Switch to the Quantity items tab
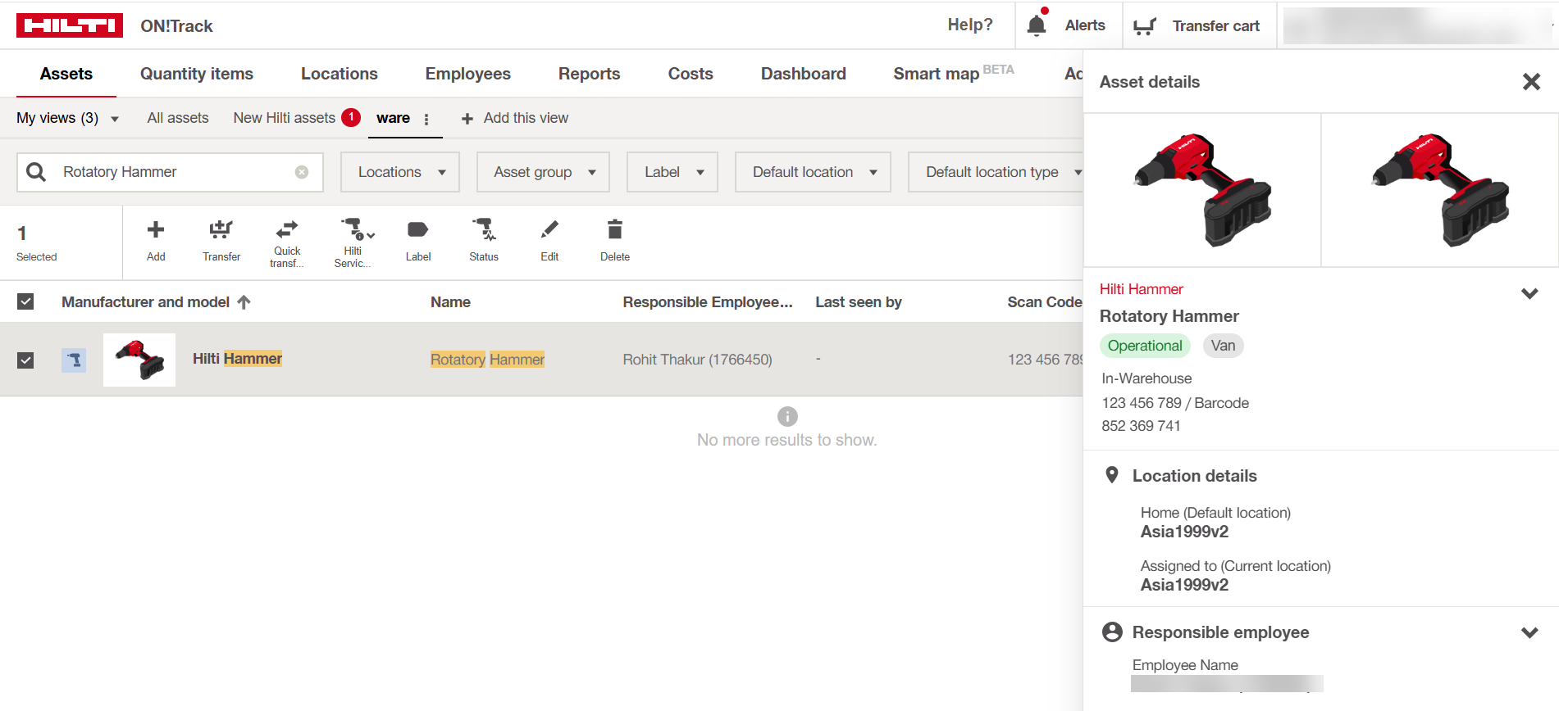The height and width of the screenshot is (711, 1559). coord(197,74)
